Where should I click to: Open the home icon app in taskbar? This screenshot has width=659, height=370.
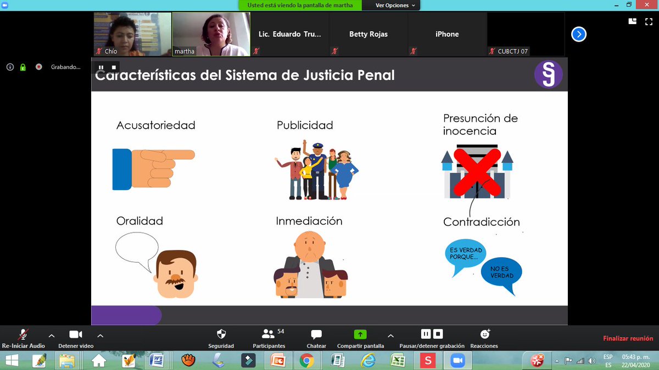99,360
